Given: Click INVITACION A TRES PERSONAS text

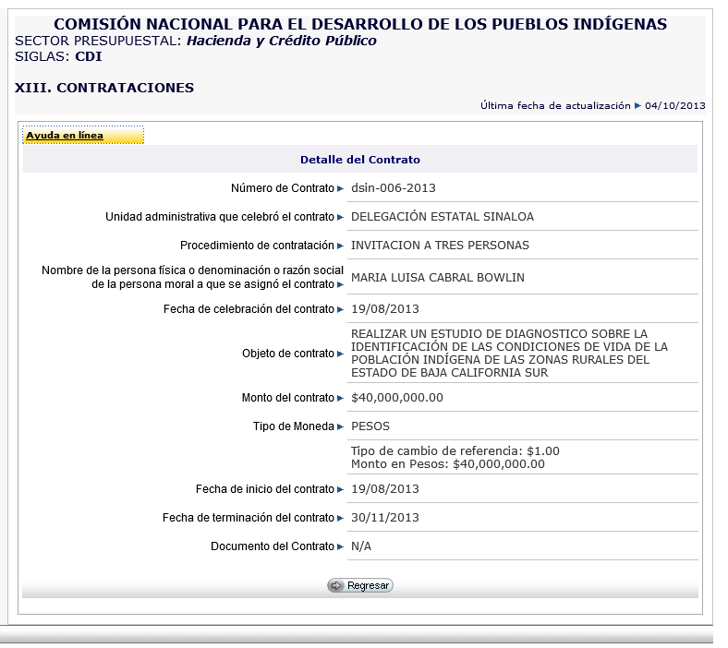Looking at the screenshot, I should pyautogui.click(x=440, y=246).
